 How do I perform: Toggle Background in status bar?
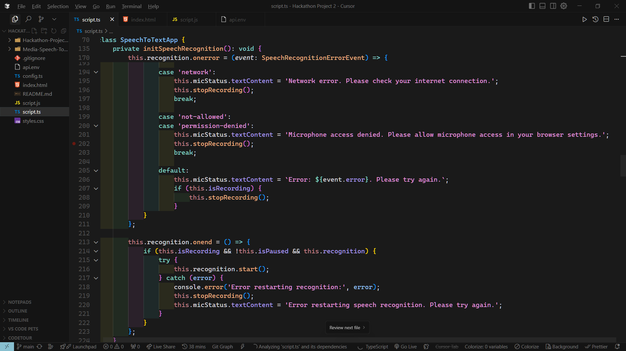562,347
